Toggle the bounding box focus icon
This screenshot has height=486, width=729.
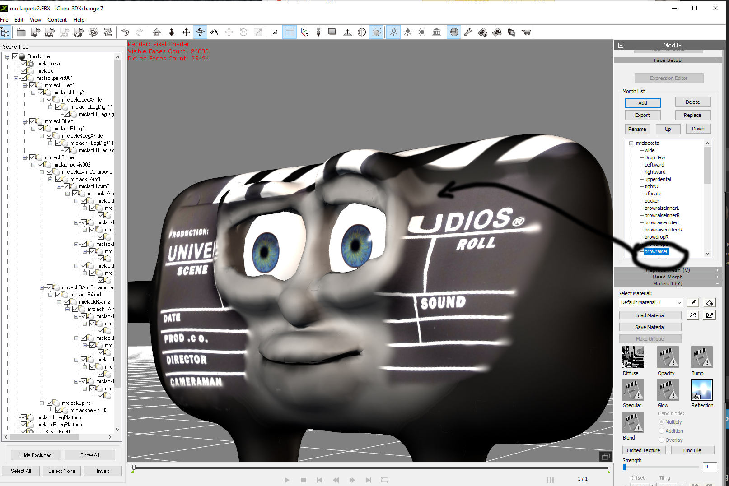[376, 32]
